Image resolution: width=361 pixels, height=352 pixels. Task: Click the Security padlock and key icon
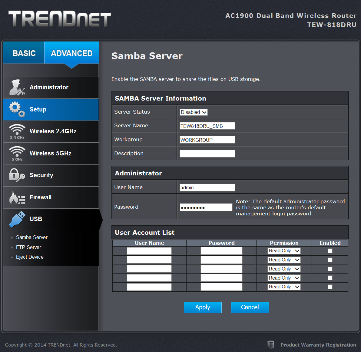tap(17, 175)
